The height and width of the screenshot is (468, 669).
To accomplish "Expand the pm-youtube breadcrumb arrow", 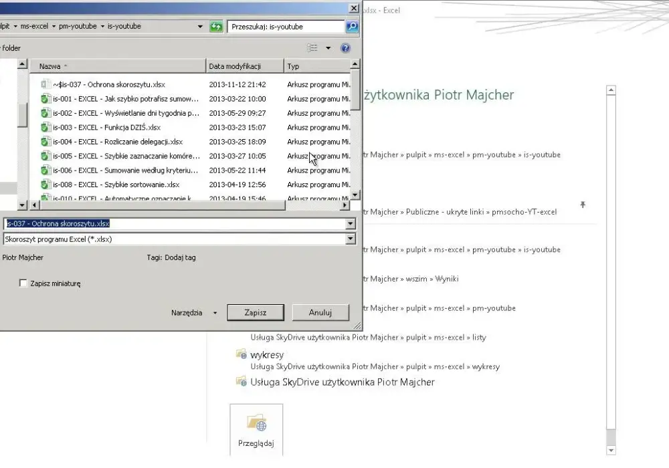I will point(102,27).
